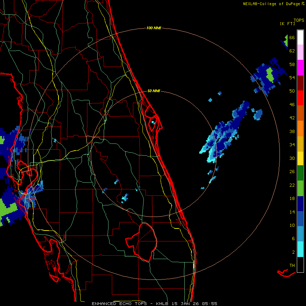This screenshot has width=306, height=306.
Task: Click the "54" legend value
Action: [292, 78]
